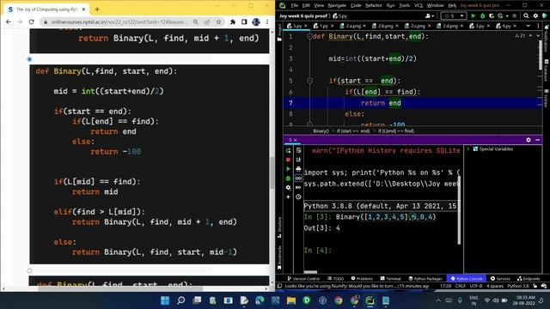The image size is (550, 309).
Task: Click the browser's horizontal scrollbar thumb
Action: (x=120, y=288)
